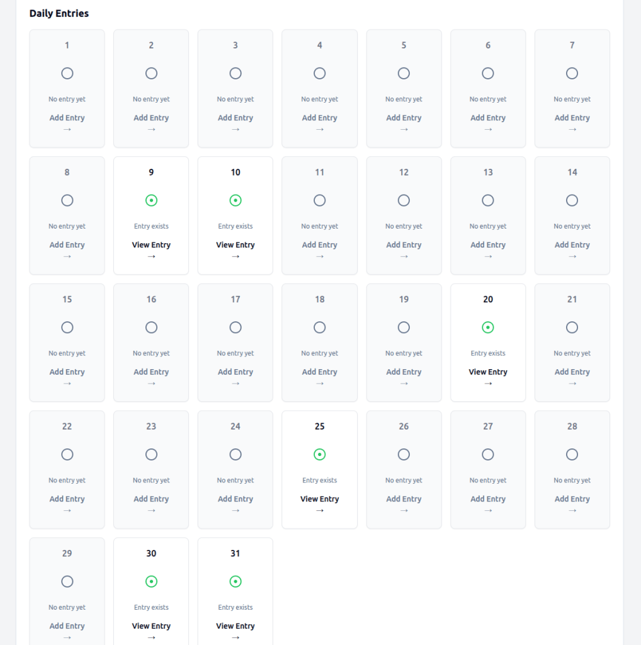Click the arrow under View Entry on day 10
This screenshot has width=641, height=645.
coord(235,257)
